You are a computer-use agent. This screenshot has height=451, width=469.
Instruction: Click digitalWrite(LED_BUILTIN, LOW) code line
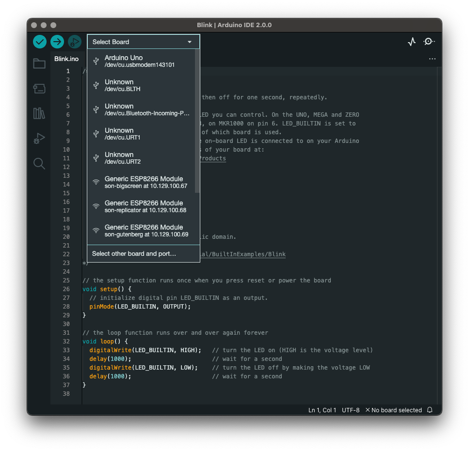[144, 368]
